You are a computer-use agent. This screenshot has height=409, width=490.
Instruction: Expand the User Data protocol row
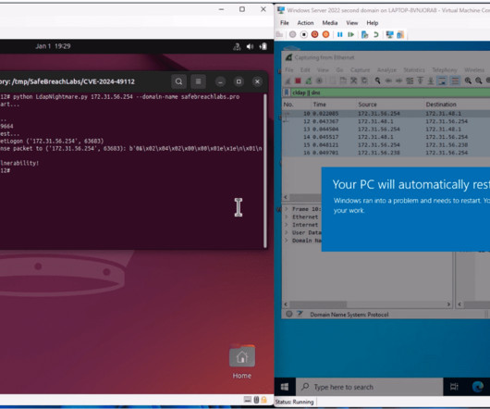[287, 232]
